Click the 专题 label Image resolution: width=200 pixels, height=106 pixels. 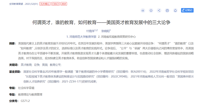tap(12, 94)
